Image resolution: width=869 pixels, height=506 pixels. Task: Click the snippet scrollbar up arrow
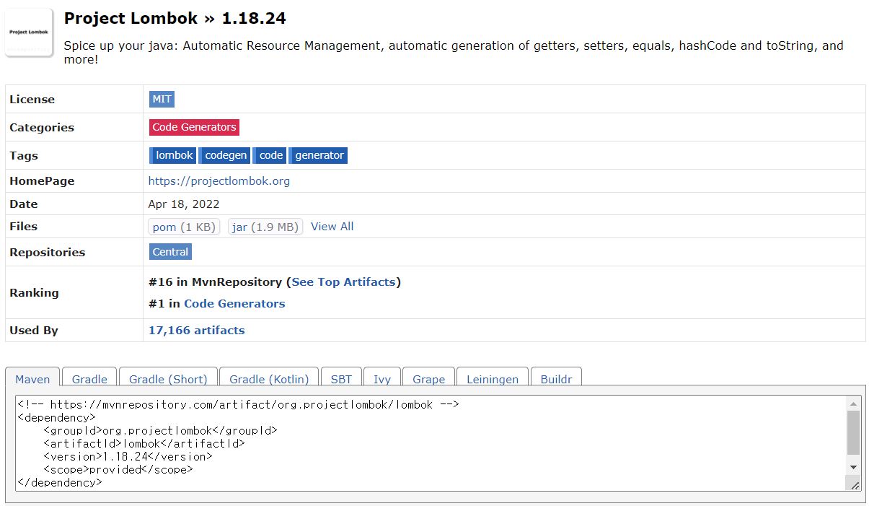click(x=854, y=404)
